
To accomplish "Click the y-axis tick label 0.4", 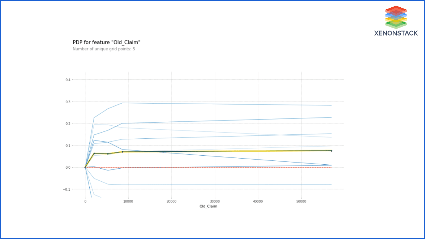I will [x=68, y=80].
